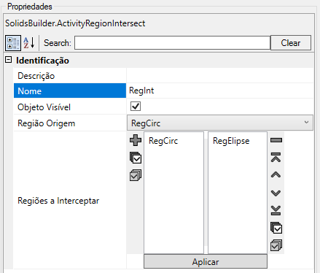Viewport: 320px width, 273px height.
Task: Select RegElipse in the intercept list
Action: coord(231,141)
